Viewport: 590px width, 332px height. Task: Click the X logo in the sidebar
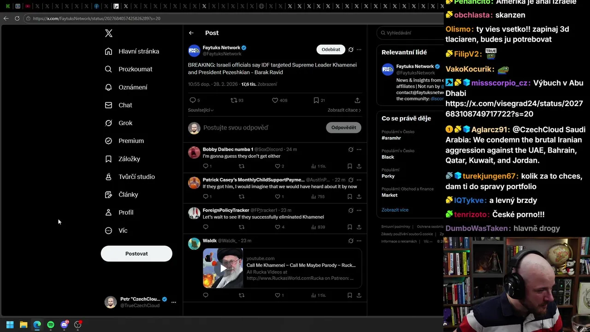click(109, 33)
